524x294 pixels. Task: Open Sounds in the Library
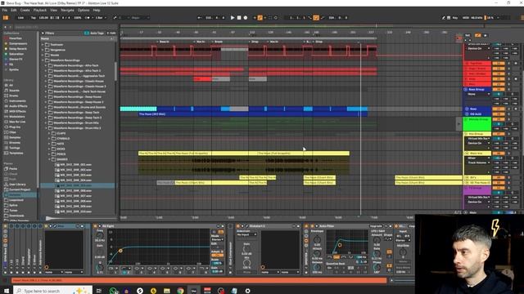(x=14, y=91)
